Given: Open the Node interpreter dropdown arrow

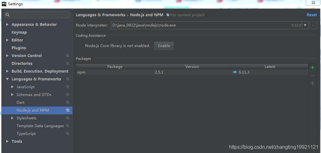Looking at the screenshot, I should pos(305,25).
